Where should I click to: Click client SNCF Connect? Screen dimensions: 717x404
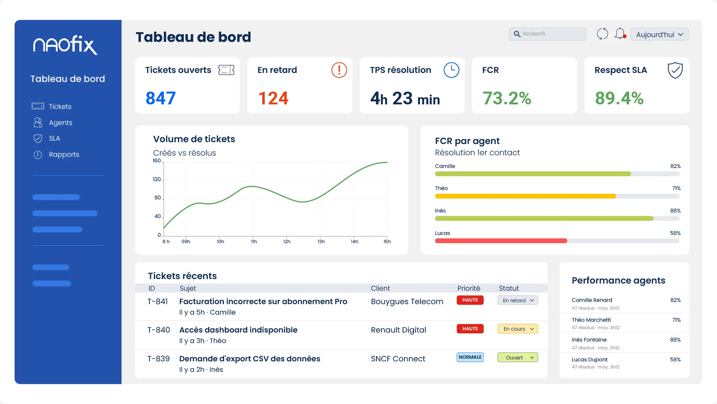pyautogui.click(x=398, y=359)
